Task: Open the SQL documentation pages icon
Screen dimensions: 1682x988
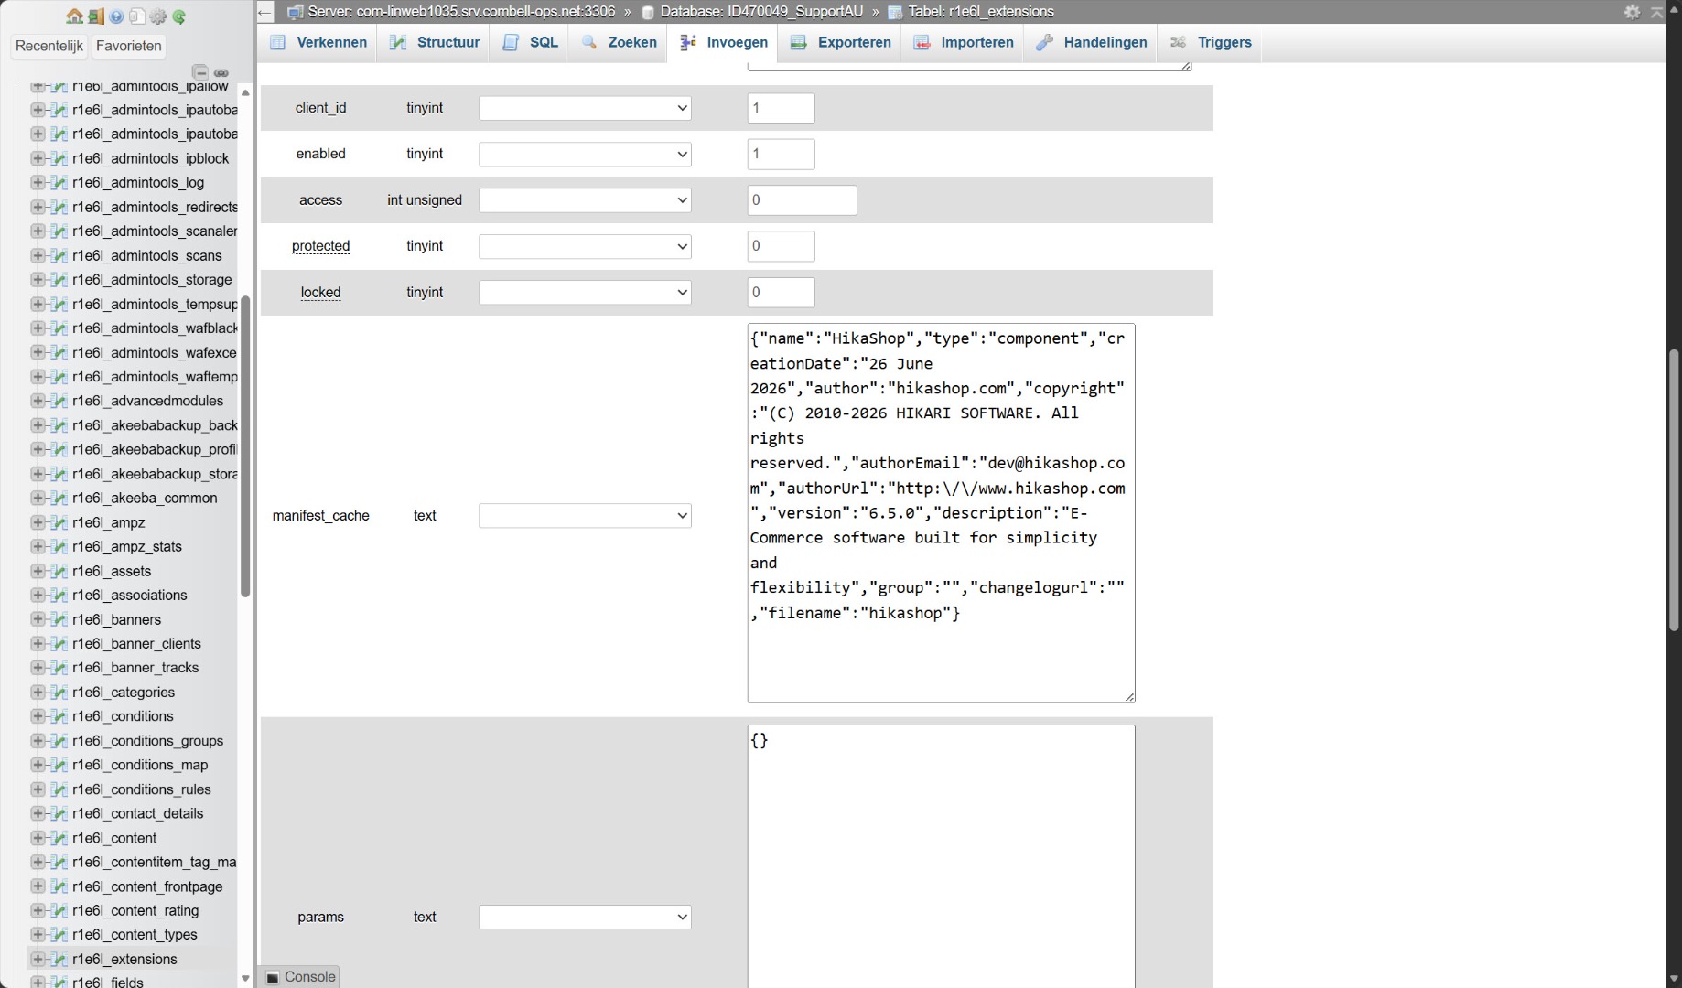Action: point(137,16)
